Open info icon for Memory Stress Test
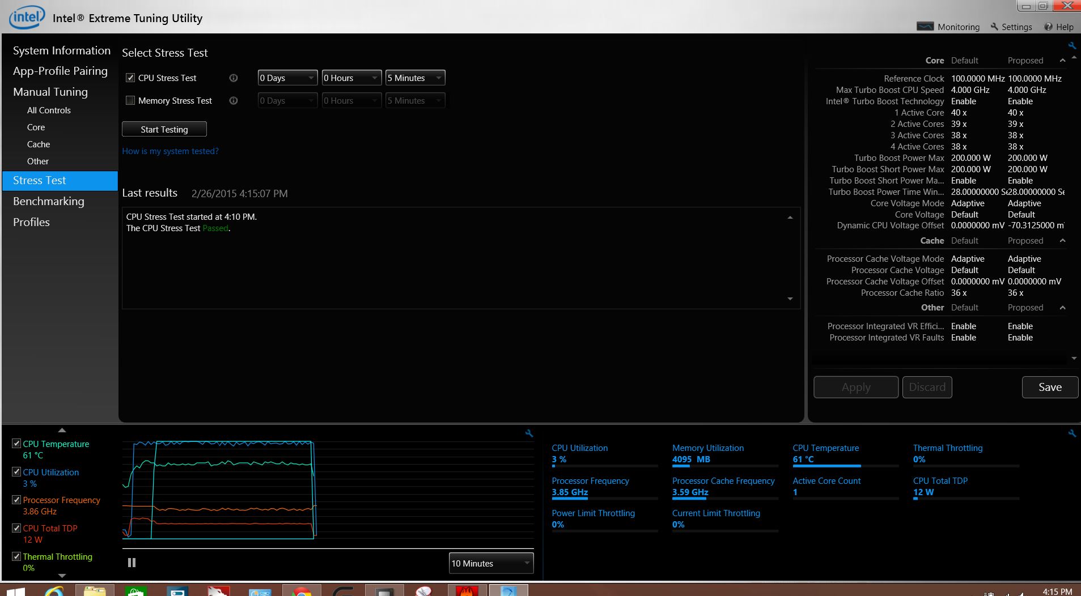 [x=233, y=101]
